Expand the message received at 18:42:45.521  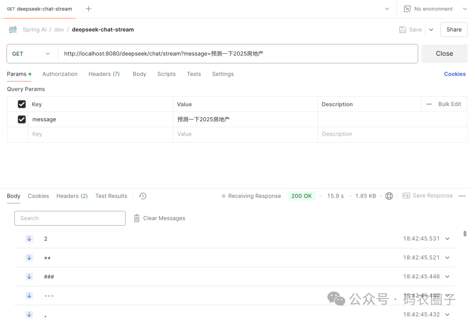[x=447, y=257]
